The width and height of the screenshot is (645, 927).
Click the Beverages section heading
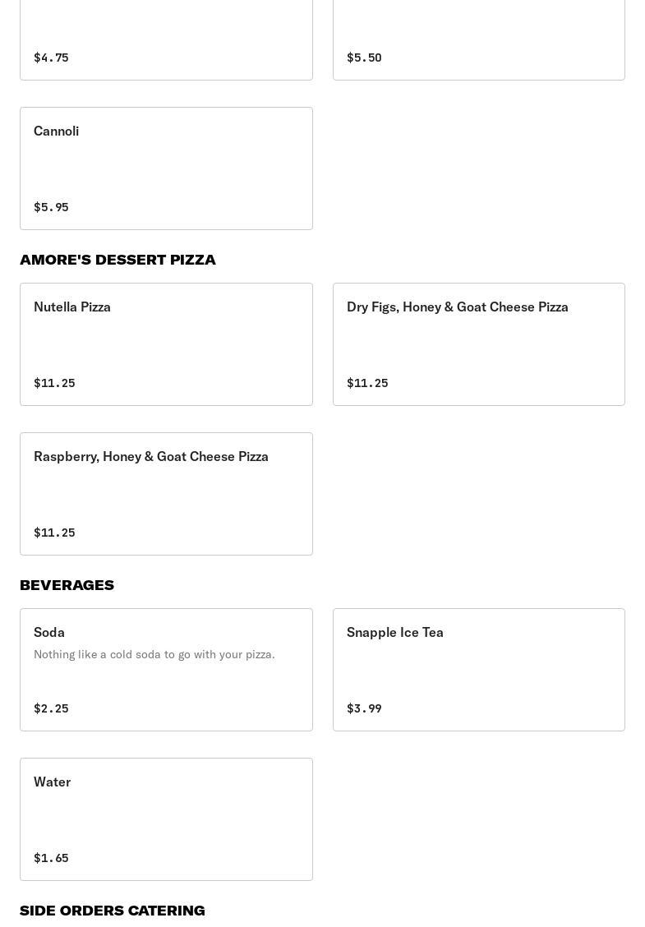coord(67,585)
